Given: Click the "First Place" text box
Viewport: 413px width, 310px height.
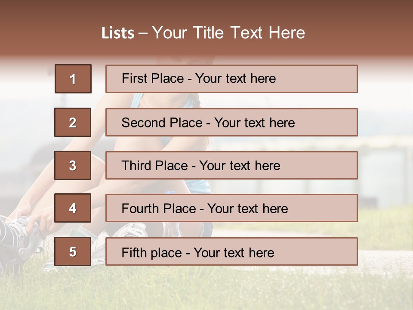Looking at the screenshot, I should click(x=231, y=79).
